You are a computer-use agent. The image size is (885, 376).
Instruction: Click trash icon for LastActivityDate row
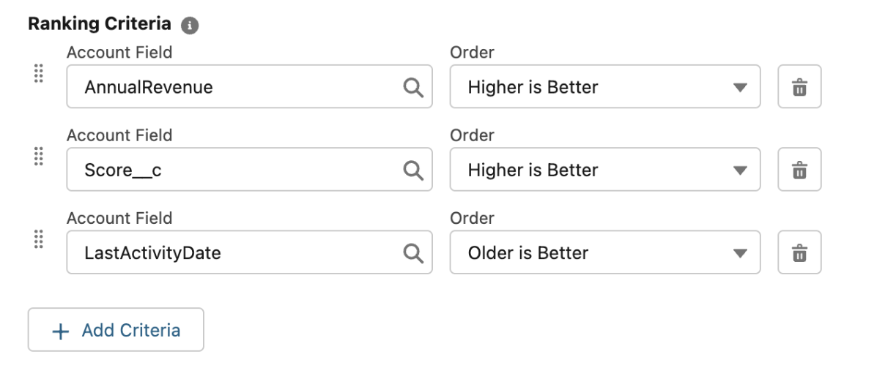(799, 252)
